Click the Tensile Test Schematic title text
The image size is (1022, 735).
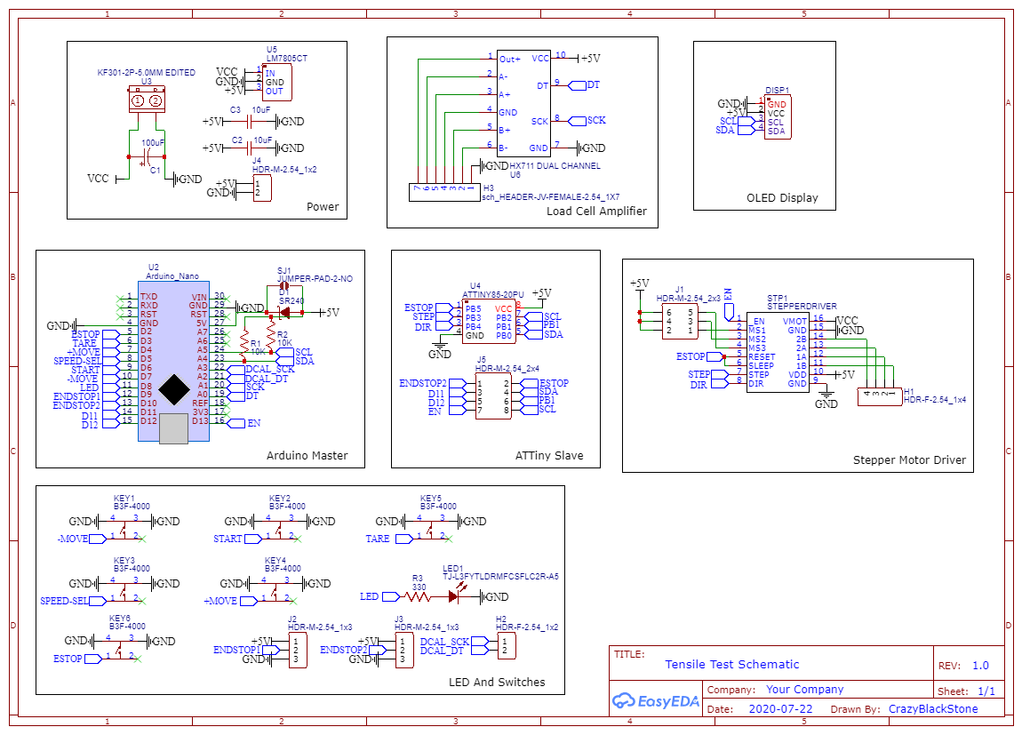(x=732, y=665)
